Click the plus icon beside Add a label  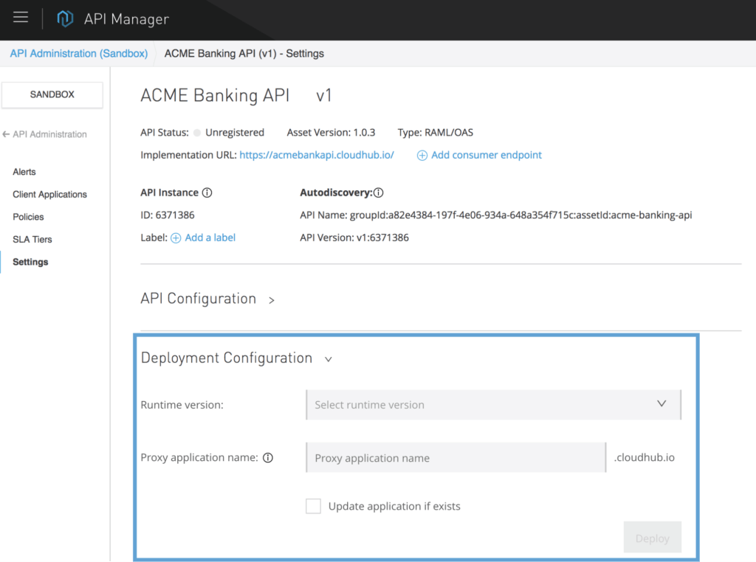coord(176,238)
